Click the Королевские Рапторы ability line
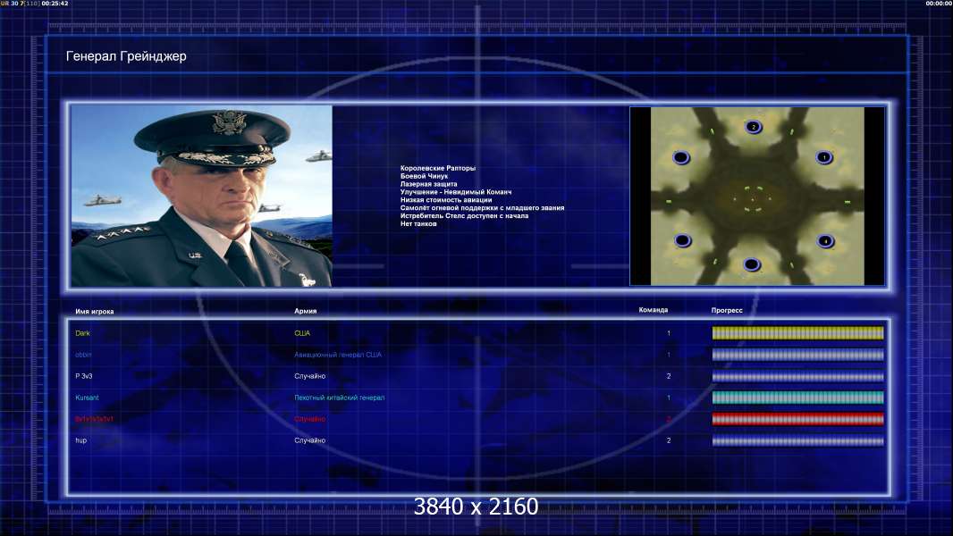 point(437,168)
